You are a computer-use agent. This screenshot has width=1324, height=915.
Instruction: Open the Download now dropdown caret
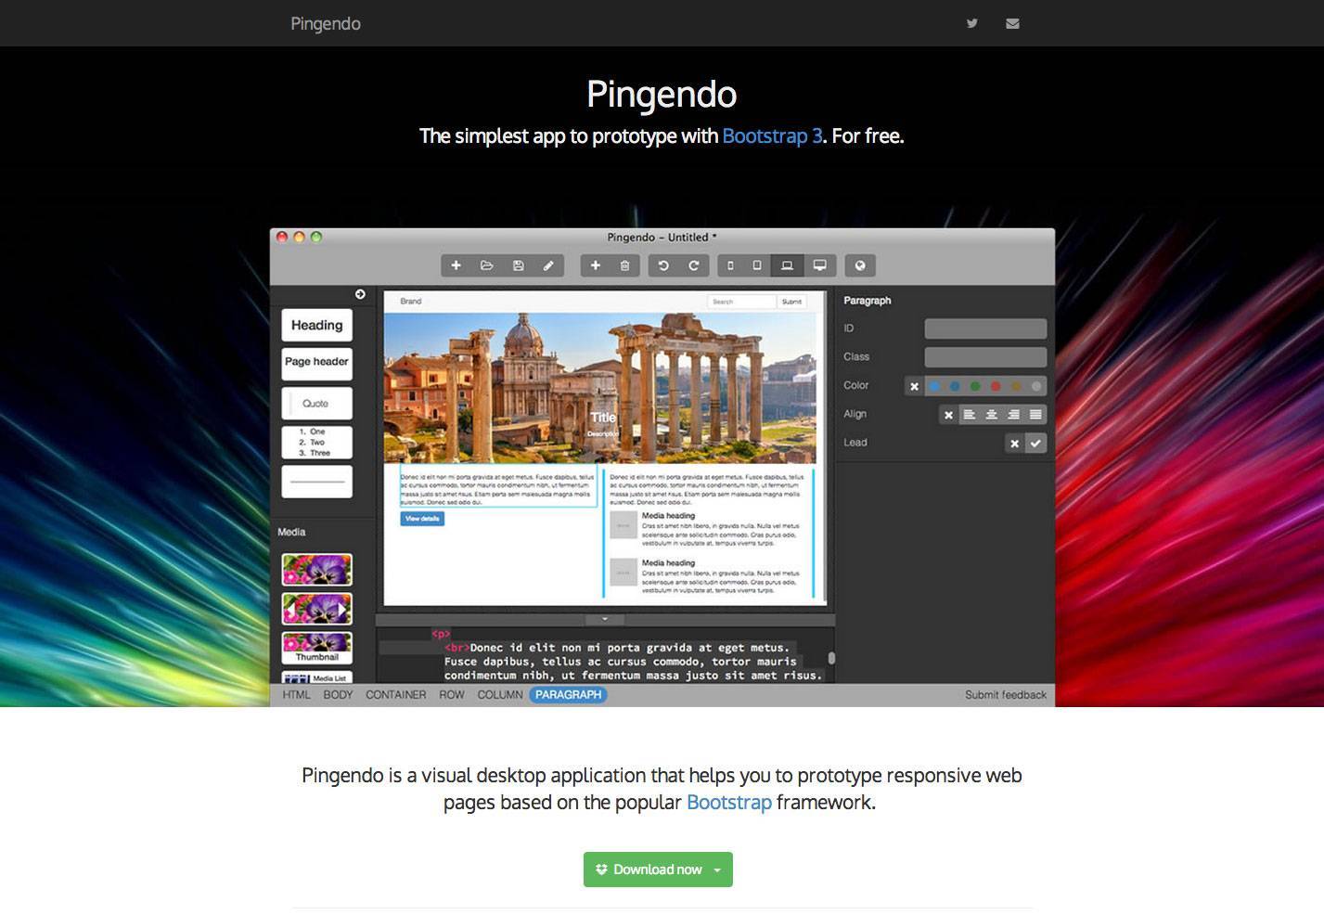pyautogui.click(x=717, y=870)
